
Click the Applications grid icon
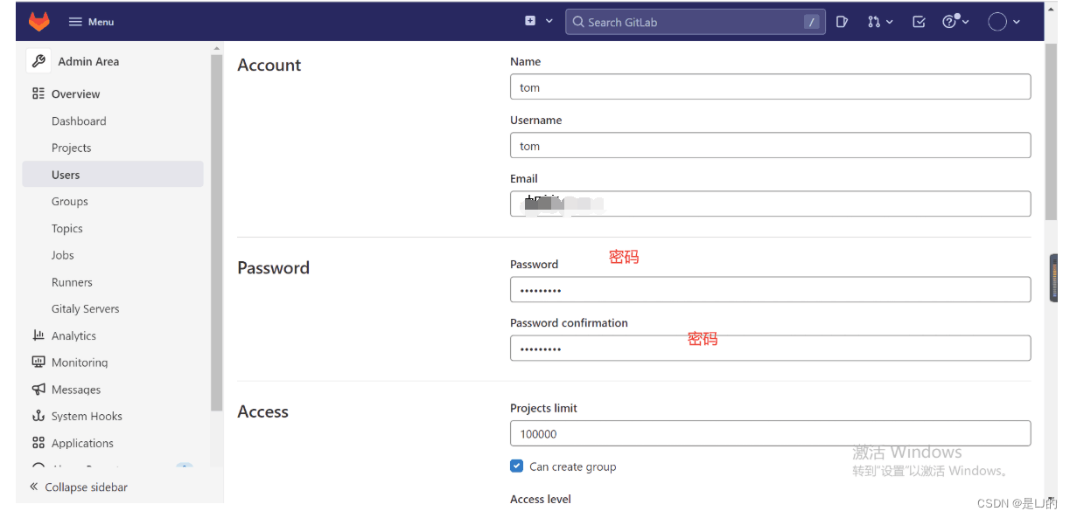38,443
